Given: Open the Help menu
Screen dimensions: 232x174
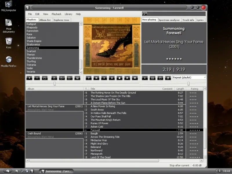Looking at the screenshot, I should [x=78, y=14].
